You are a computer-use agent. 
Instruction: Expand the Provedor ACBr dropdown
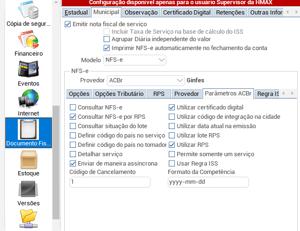pos(146,80)
